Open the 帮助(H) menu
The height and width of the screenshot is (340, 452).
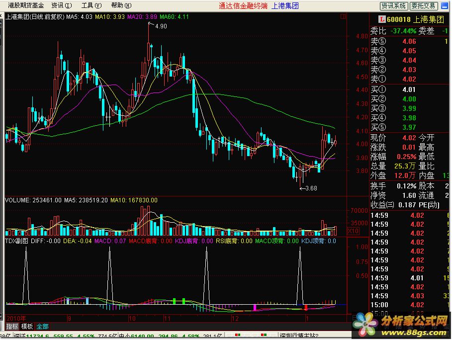tap(121, 5)
